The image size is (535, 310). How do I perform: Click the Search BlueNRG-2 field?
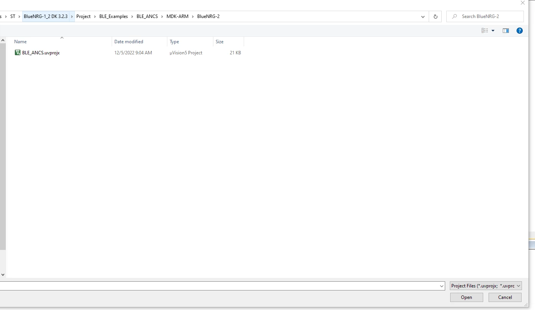click(485, 16)
